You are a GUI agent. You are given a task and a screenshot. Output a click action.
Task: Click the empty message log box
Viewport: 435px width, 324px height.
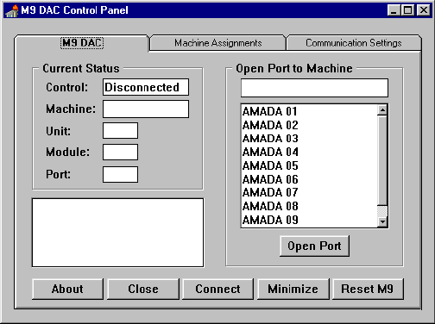pyautogui.click(x=117, y=233)
